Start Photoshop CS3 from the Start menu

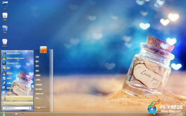pyautogui.click(x=17, y=63)
